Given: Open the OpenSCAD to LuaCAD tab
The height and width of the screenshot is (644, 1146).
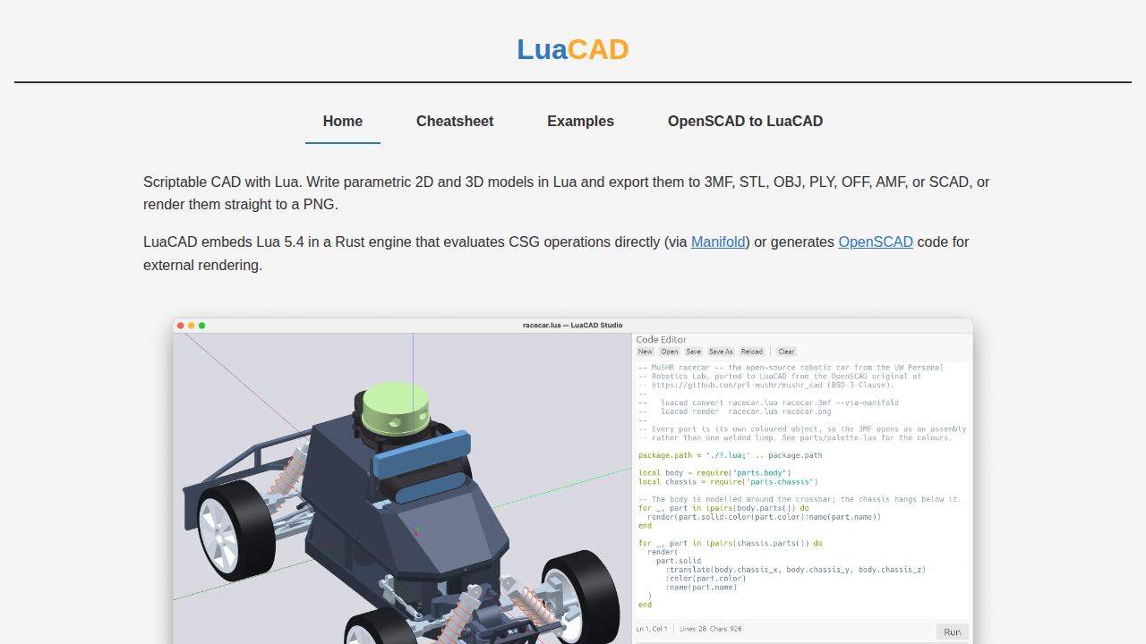Looking at the screenshot, I should coord(745,122).
